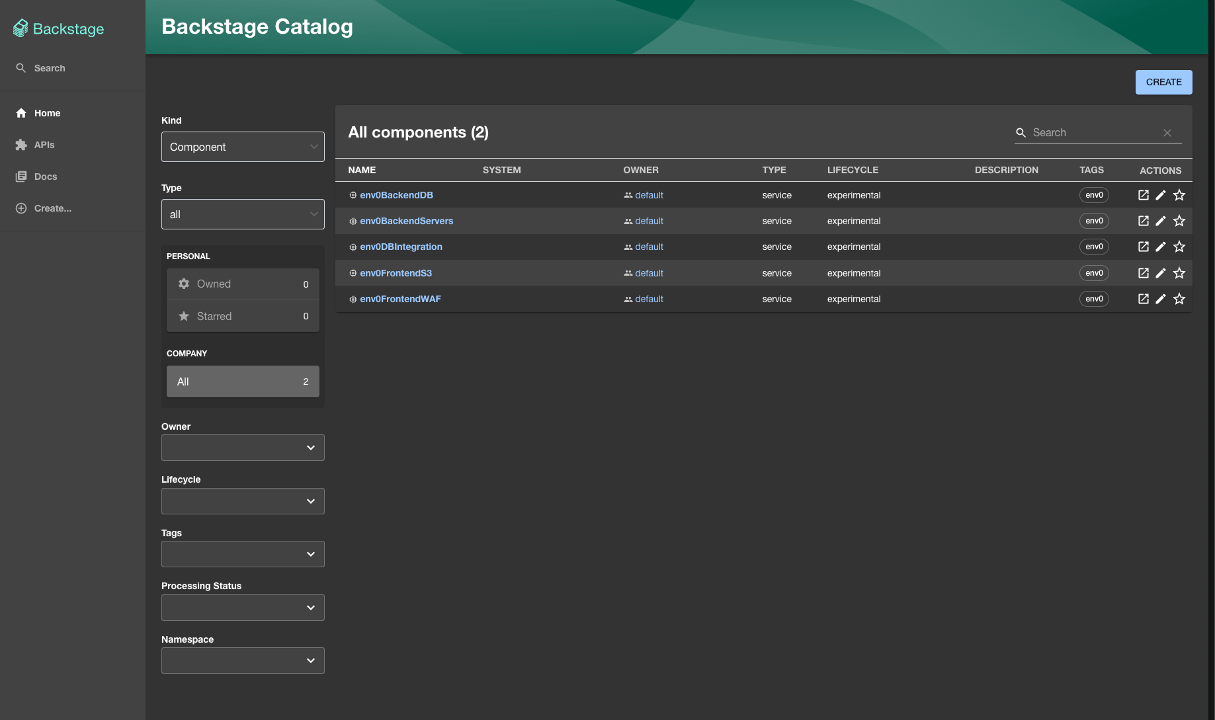
Task: Click env0 tag on env0BackendServers row
Action: click(1094, 221)
